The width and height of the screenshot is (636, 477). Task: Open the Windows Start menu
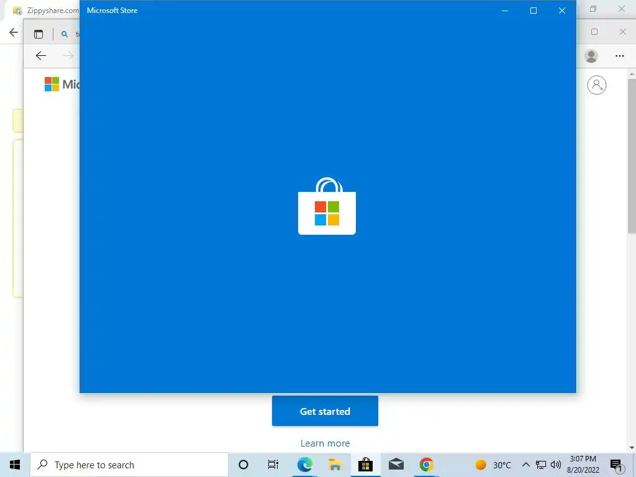point(15,465)
